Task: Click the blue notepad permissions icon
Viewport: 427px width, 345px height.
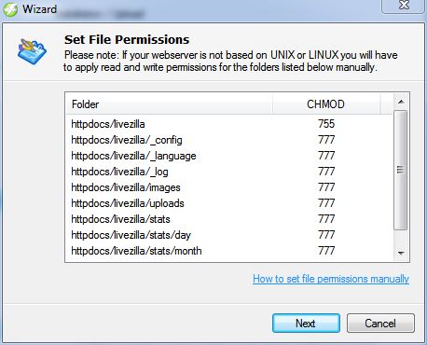Action: click(32, 51)
